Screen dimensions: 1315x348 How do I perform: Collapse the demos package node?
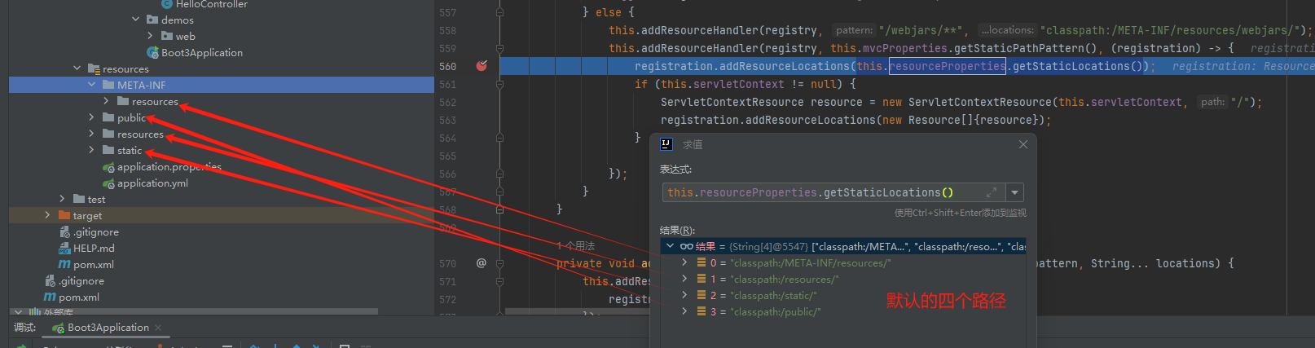(x=135, y=20)
